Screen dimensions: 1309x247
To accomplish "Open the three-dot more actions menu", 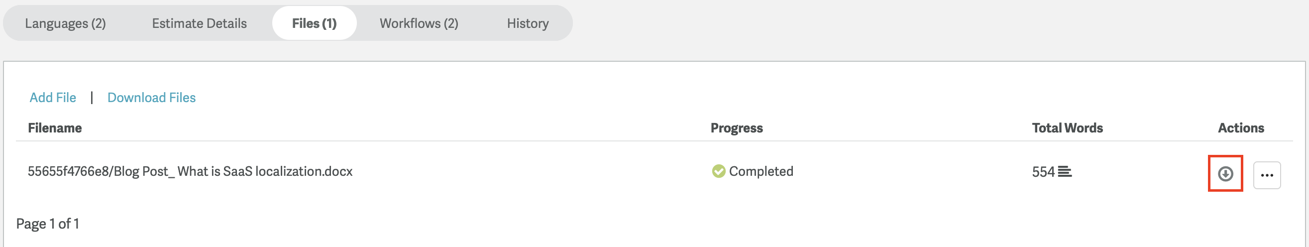I will click(x=1266, y=175).
